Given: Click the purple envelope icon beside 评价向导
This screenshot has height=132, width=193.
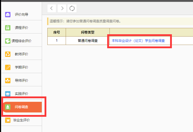Looking at the screenshot, I should pyautogui.click(x=8, y=15).
